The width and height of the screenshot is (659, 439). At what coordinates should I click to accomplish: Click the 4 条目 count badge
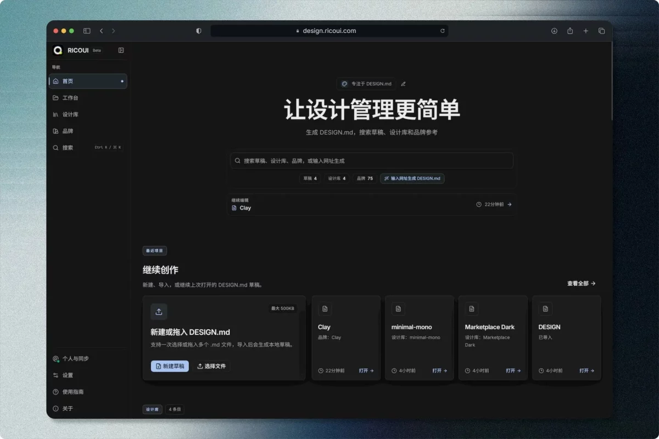(x=175, y=409)
